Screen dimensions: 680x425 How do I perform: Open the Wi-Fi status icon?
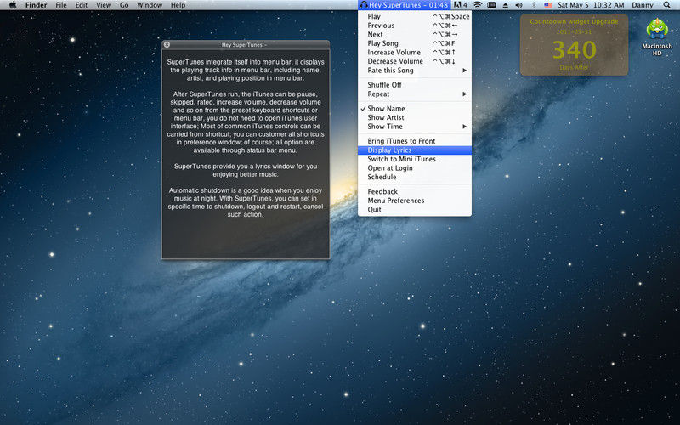[477, 5]
